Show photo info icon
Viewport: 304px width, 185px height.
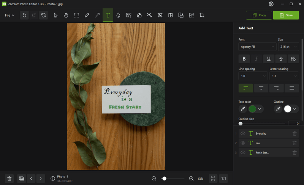point(53,179)
